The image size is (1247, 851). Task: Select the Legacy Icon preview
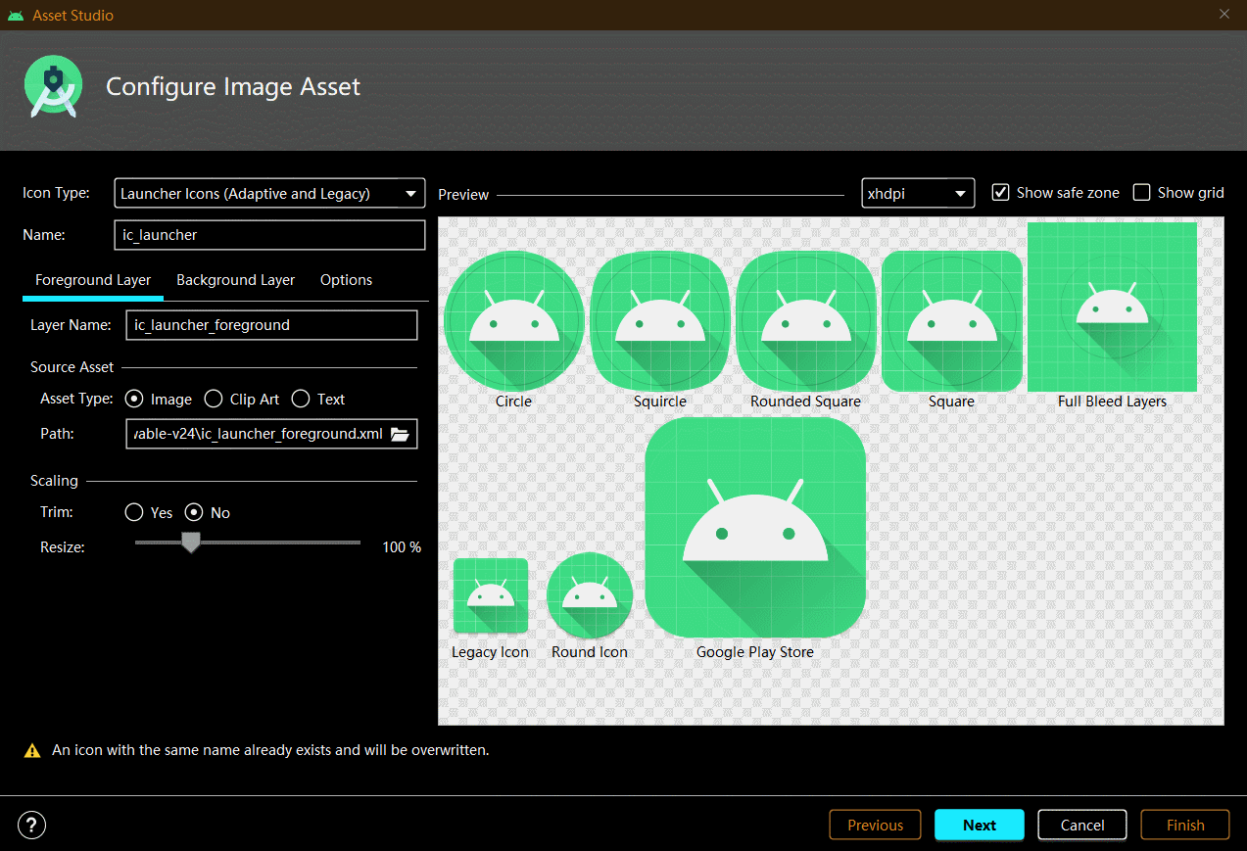(491, 595)
